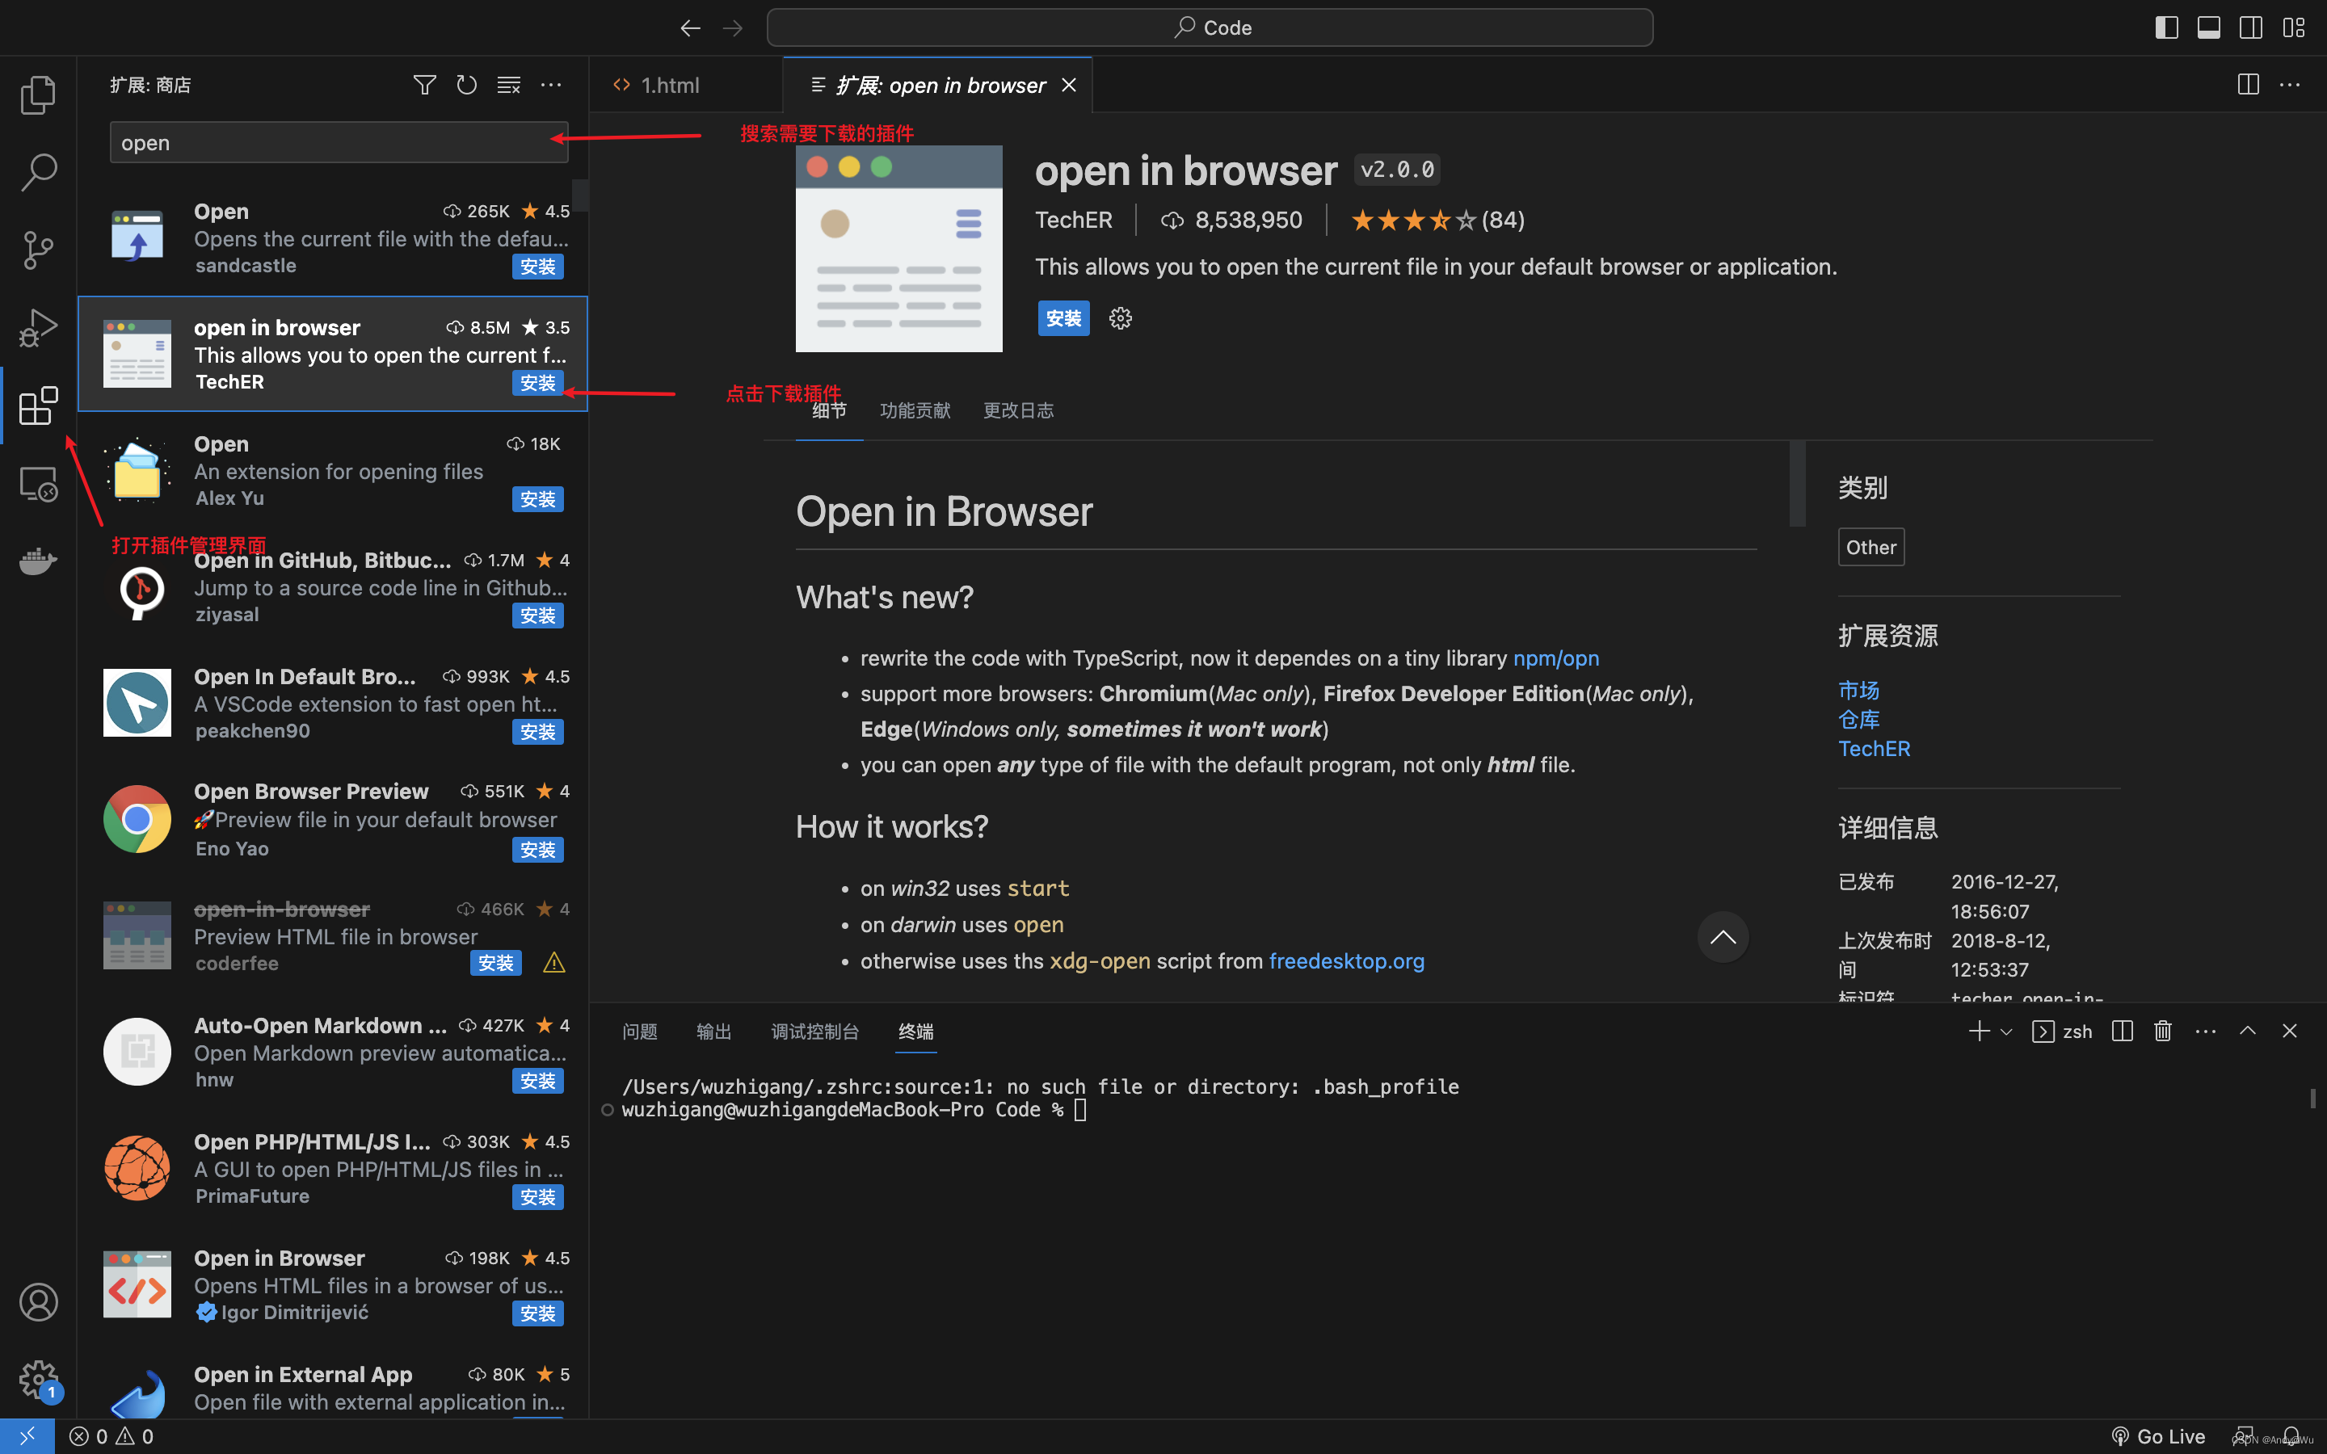
Task: Split the terminal
Action: 2123,1031
